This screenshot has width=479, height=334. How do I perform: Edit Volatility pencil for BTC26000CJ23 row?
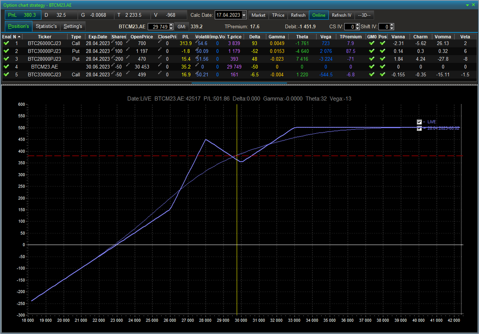(197, 41)
